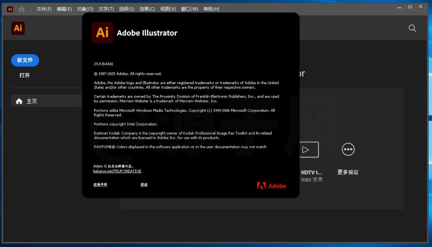
Task: Maximize the Illustrator window
Action: click(x=410, y=7)
